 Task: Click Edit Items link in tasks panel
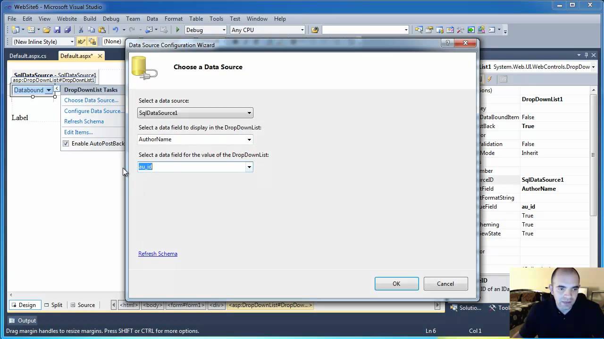[78, 132]
